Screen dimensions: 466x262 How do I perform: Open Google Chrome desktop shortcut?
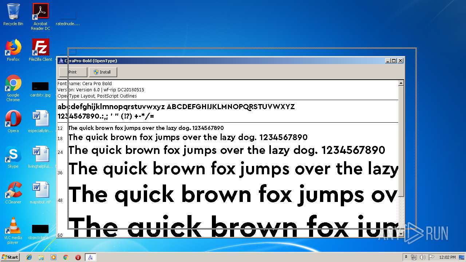13,88
